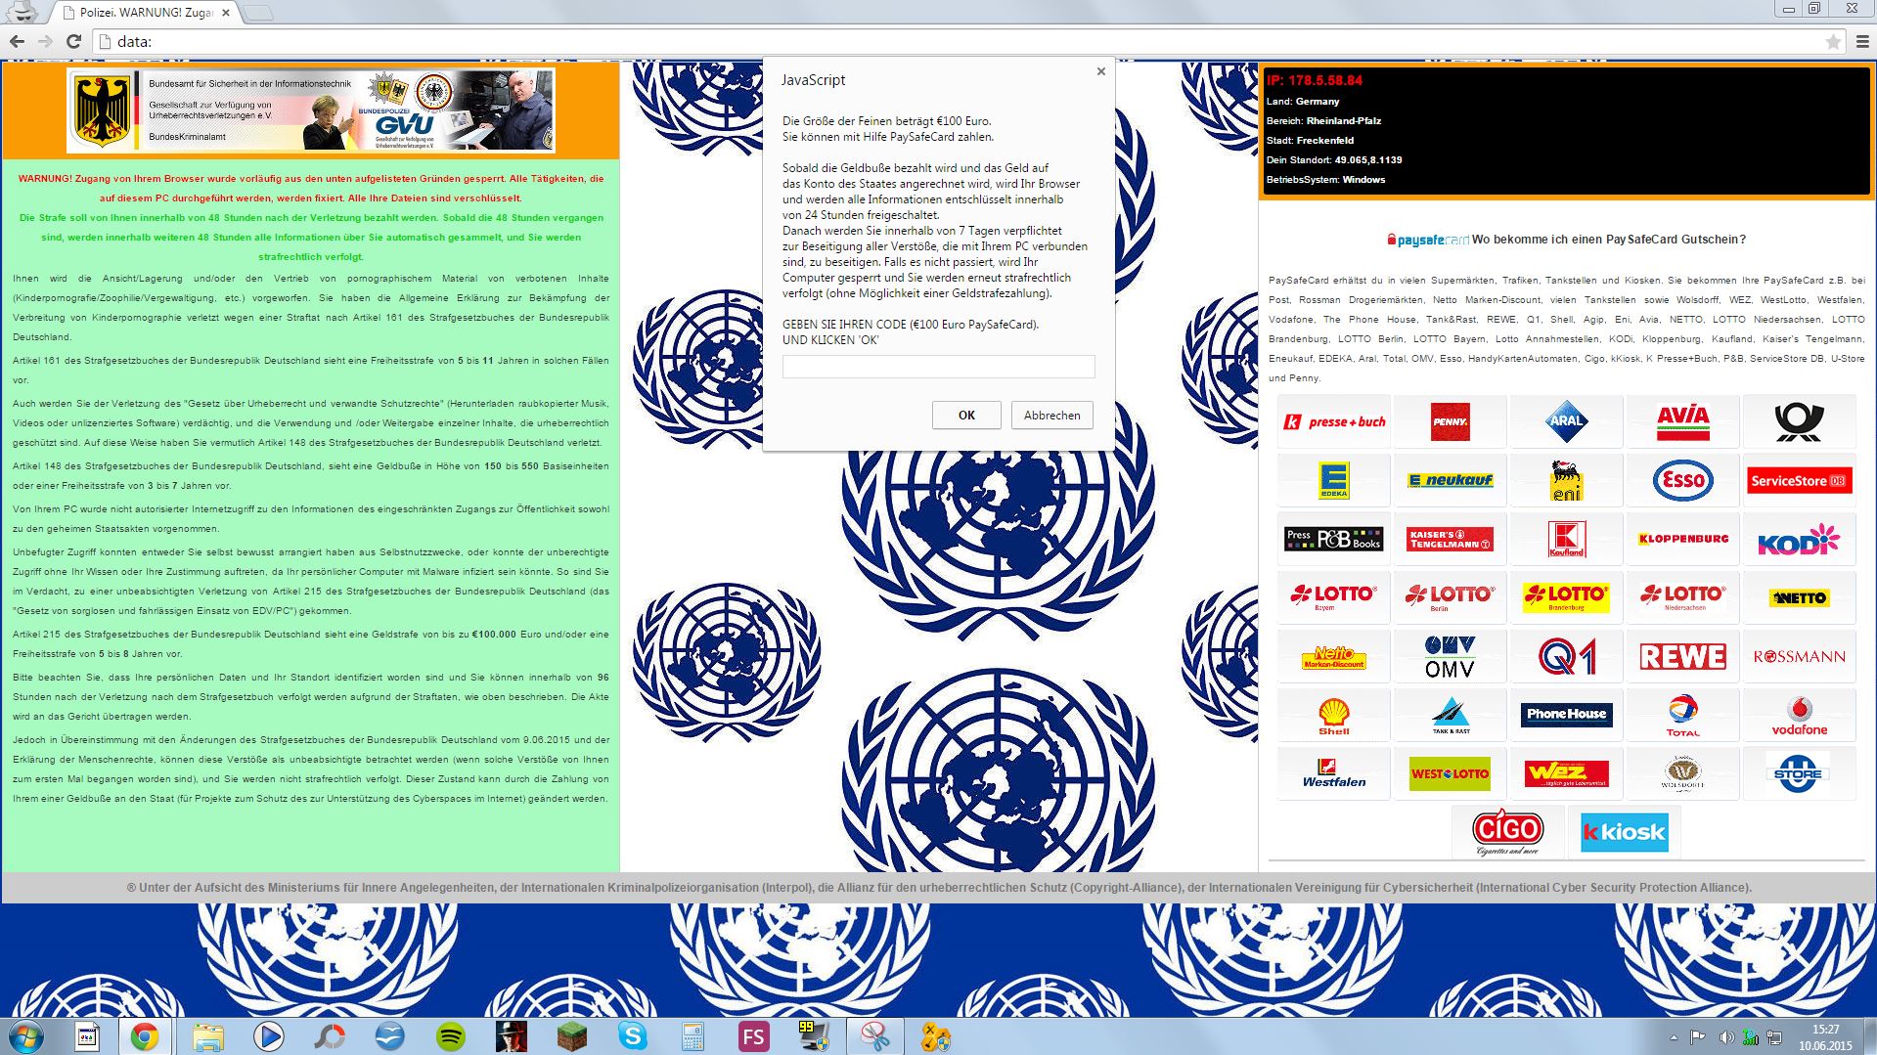Click the ROSSMANN logo
Image resolution: width=1877 pixels, height=1055 pixels.
coord(1799,656)
